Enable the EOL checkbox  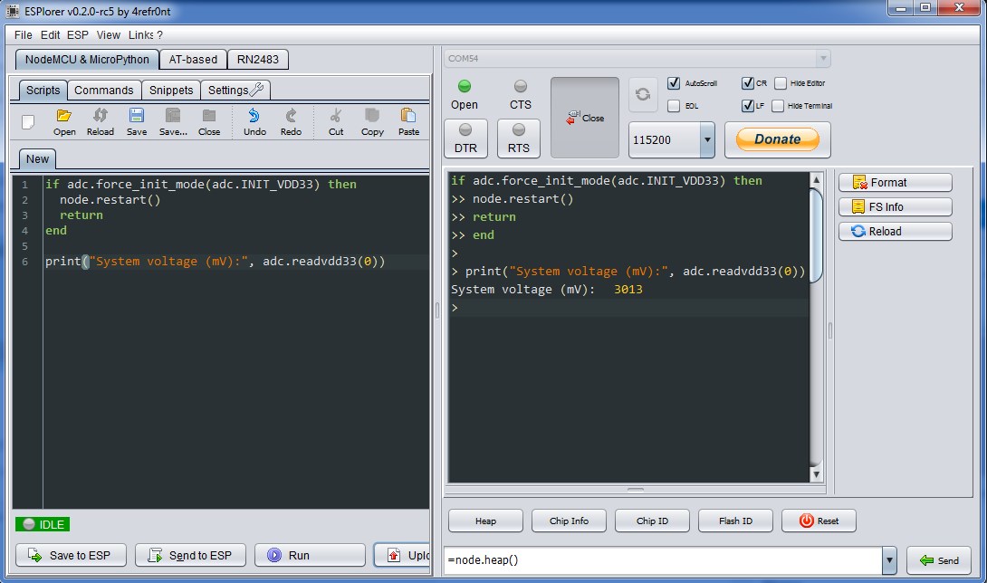[x=674, y=106]
